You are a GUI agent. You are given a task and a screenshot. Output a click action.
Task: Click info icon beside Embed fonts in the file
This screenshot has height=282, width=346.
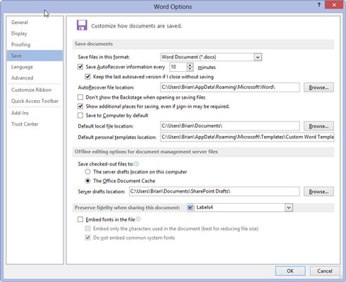click(138, 219)
